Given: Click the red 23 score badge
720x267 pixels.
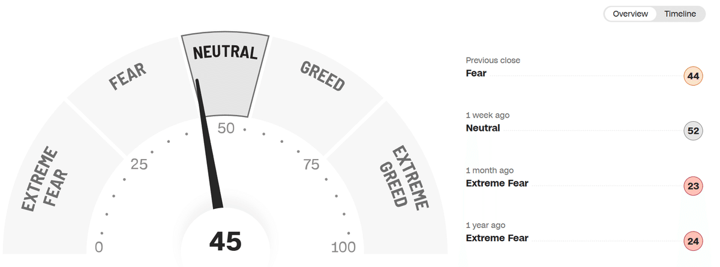Looking at the screenshot, I should coord(693,186).
